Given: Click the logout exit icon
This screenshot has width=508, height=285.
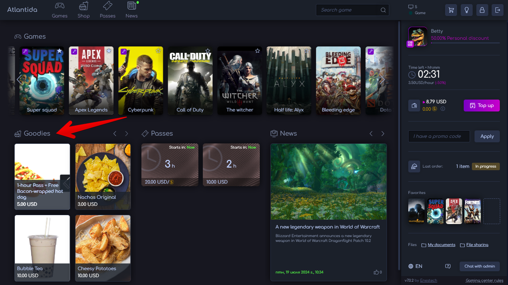Looking at the screenshot, I should (x=498, y=10).
